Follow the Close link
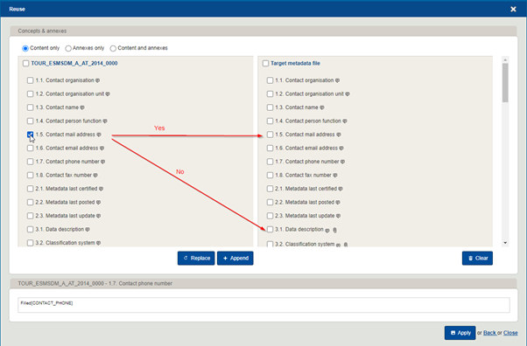This screenshot has width=527, height=346. pos(510,333)
